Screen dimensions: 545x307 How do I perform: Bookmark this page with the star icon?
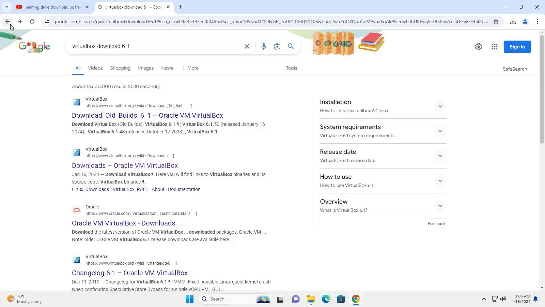coord(496,21)
